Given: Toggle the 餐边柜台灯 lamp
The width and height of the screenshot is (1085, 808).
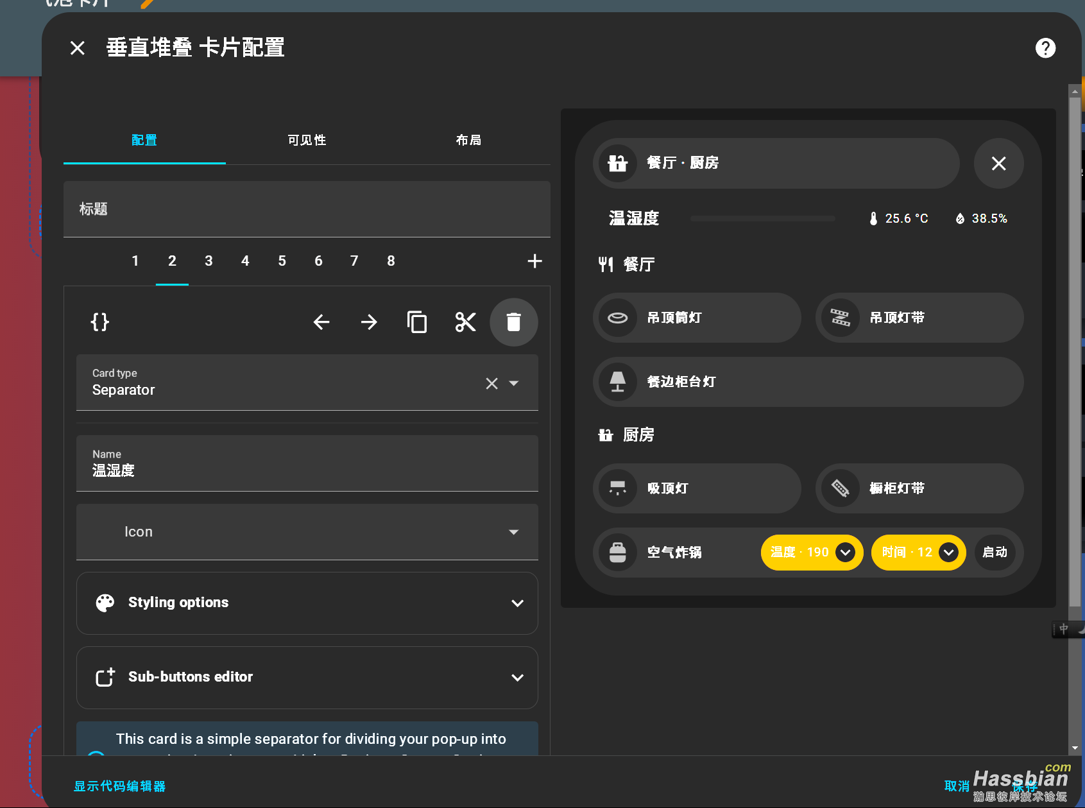Looking at the screenshot, I should tap(808, 382).
